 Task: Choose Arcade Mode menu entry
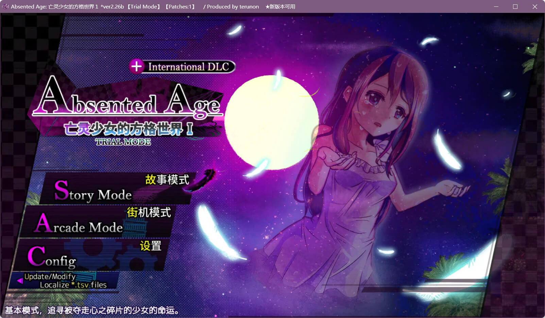pyautogui.click(x=80, y=224)
